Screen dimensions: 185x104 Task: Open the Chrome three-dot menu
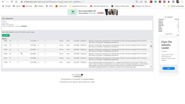[182, 2]
